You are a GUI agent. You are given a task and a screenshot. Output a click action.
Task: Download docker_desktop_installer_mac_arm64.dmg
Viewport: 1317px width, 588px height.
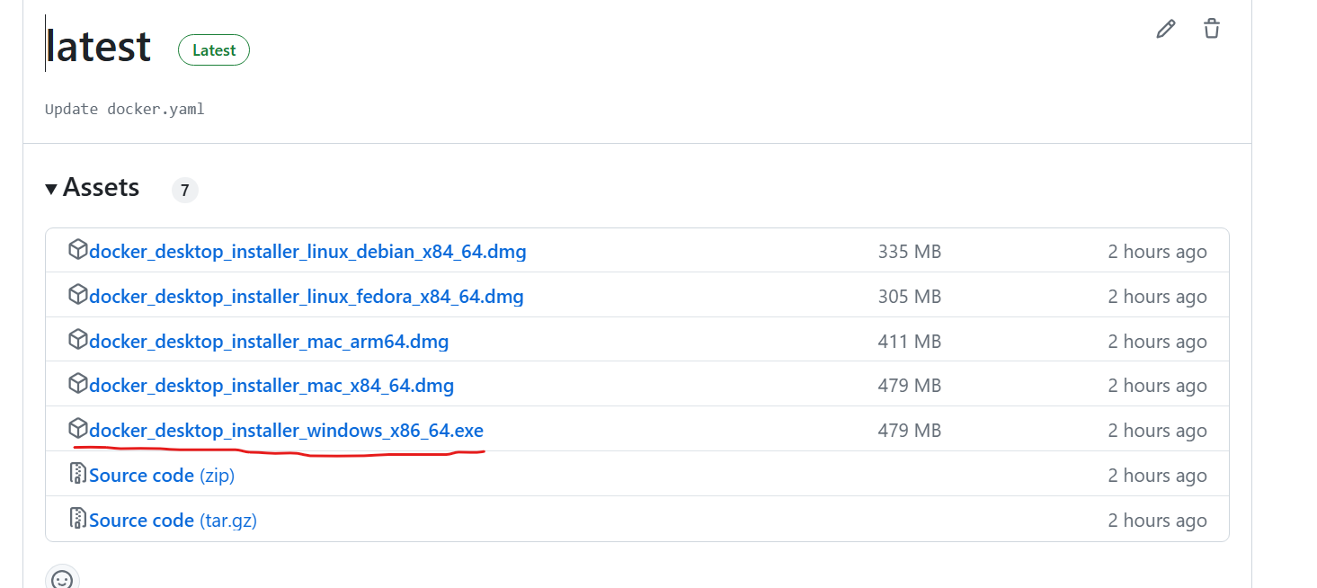pos(270,342)
